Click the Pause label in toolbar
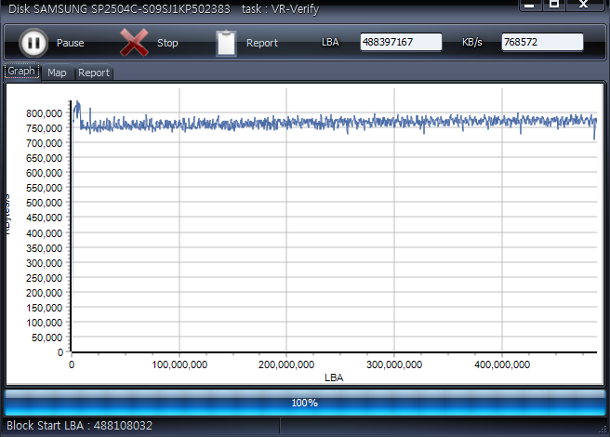Viewport: 610px width, 437px height. [71, 43]
